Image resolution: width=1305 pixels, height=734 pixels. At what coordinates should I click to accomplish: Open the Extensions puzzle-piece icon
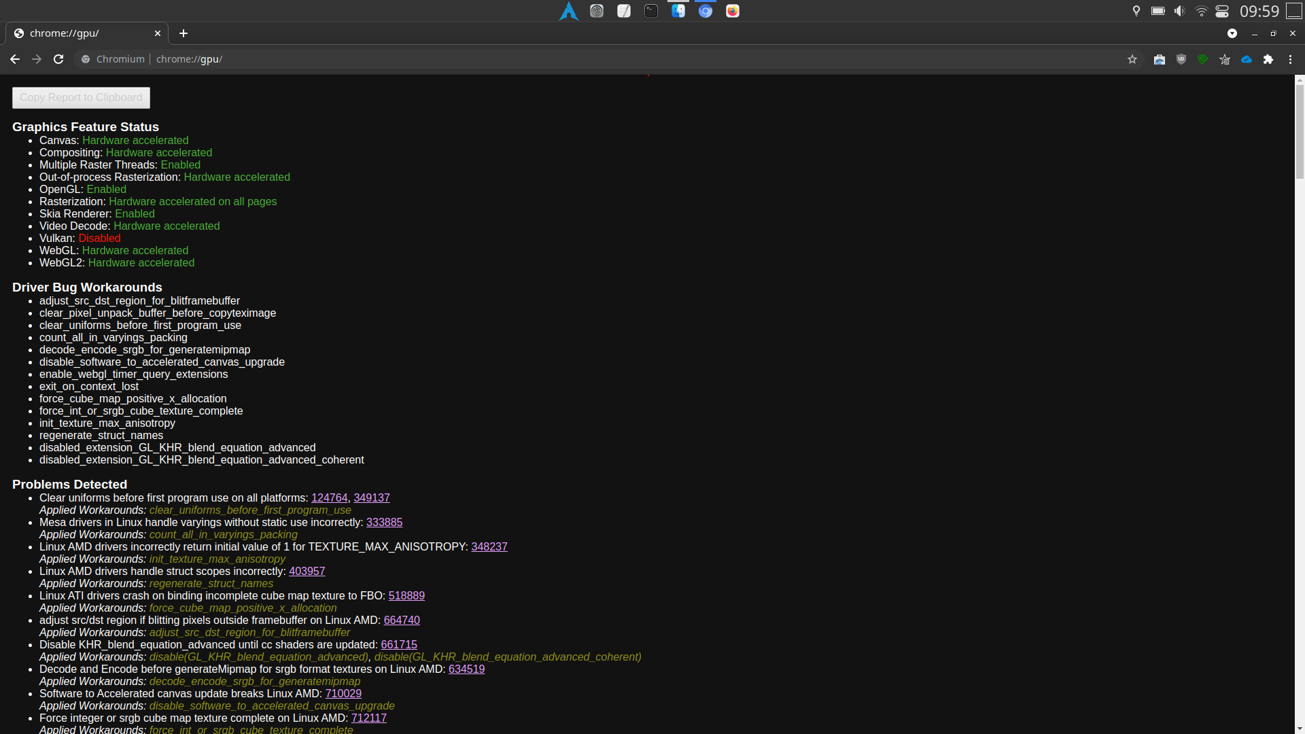1268,59
